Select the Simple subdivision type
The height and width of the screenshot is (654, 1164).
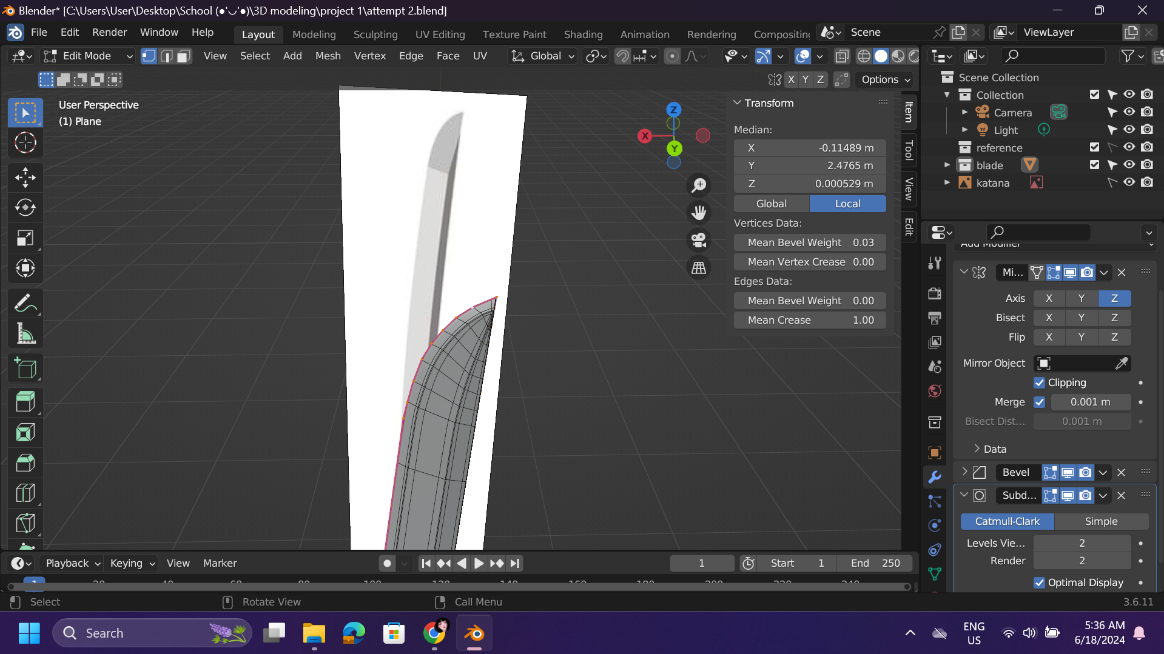1101,521
